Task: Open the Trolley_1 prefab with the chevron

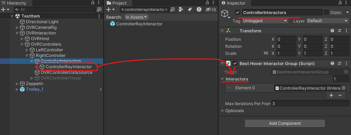Action: click(101, 90)
